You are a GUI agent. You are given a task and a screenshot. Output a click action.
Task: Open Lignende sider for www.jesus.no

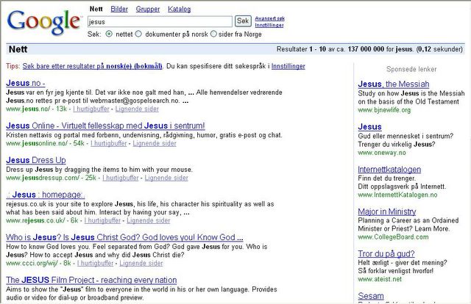tap(137, 109)
